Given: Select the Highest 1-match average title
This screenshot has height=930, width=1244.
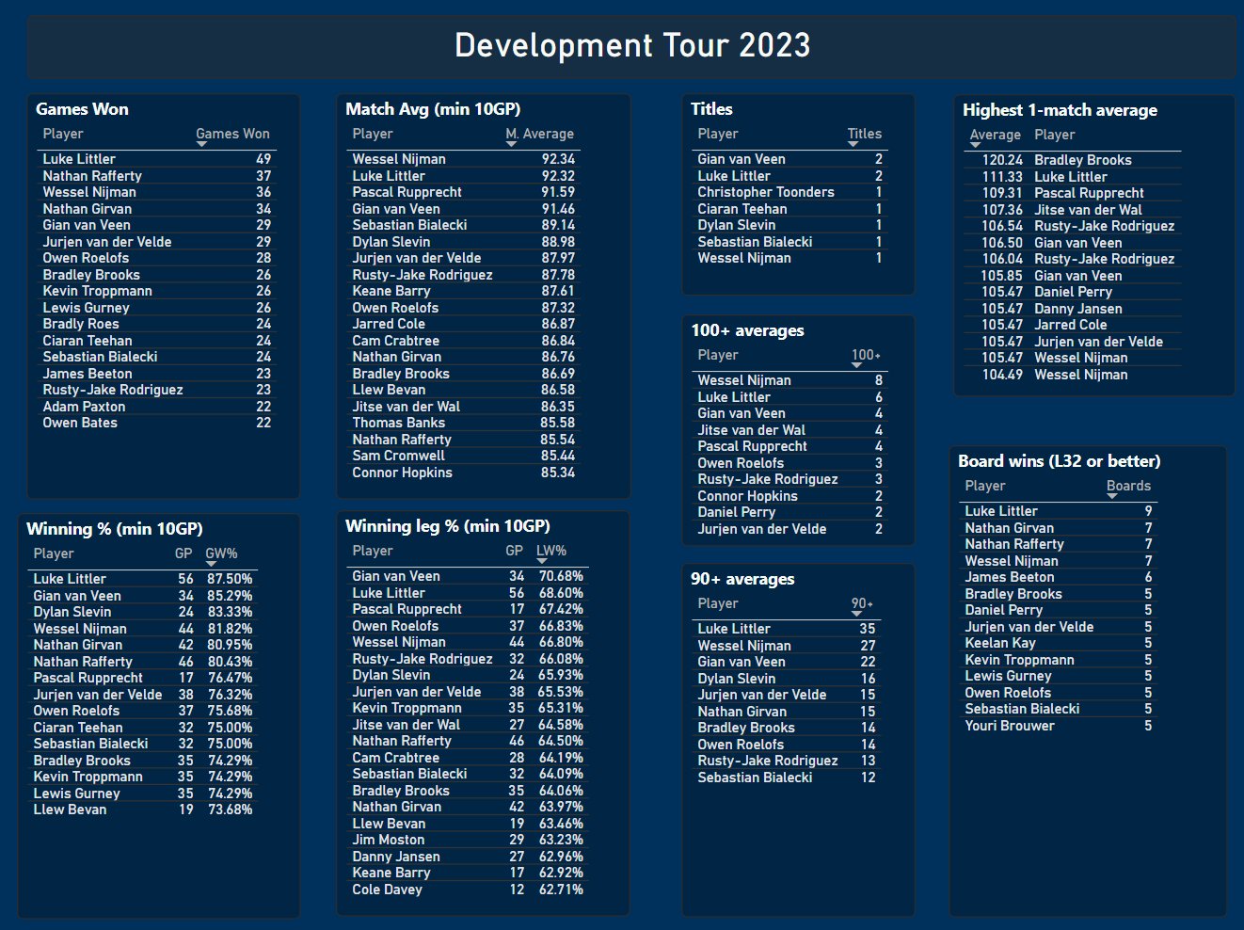Looking at the screenshot, I should tap(1060, 110).
